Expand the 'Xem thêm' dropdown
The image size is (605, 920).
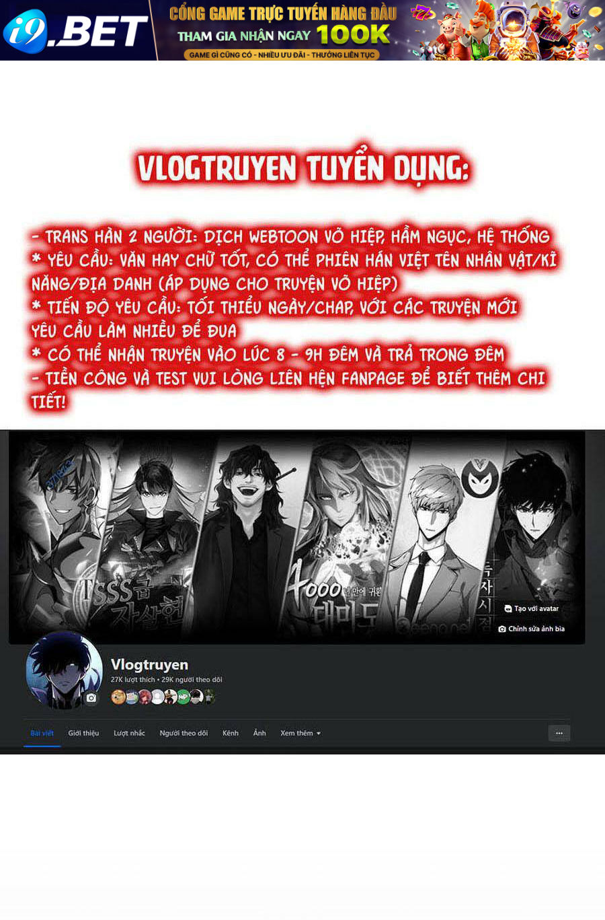300,733
